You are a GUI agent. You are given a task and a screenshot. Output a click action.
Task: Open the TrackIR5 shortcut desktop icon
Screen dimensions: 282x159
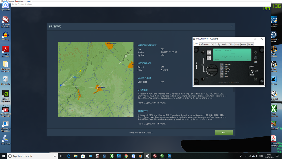coord(274,52)
